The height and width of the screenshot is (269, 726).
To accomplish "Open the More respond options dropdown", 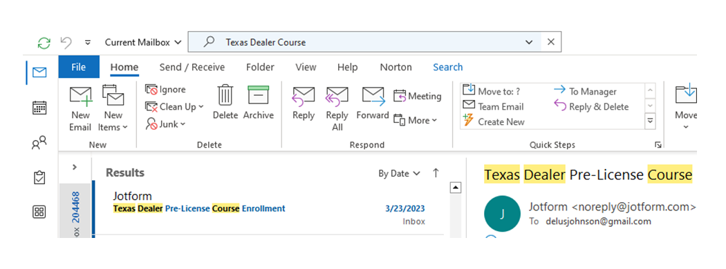I will [415, 120].
